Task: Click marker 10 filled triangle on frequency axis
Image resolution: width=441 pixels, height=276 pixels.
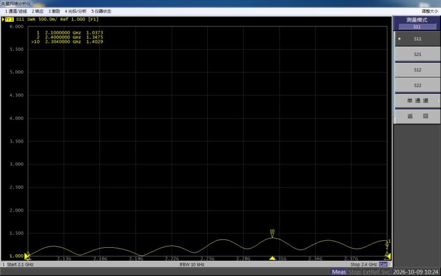Action: point(272,258)
